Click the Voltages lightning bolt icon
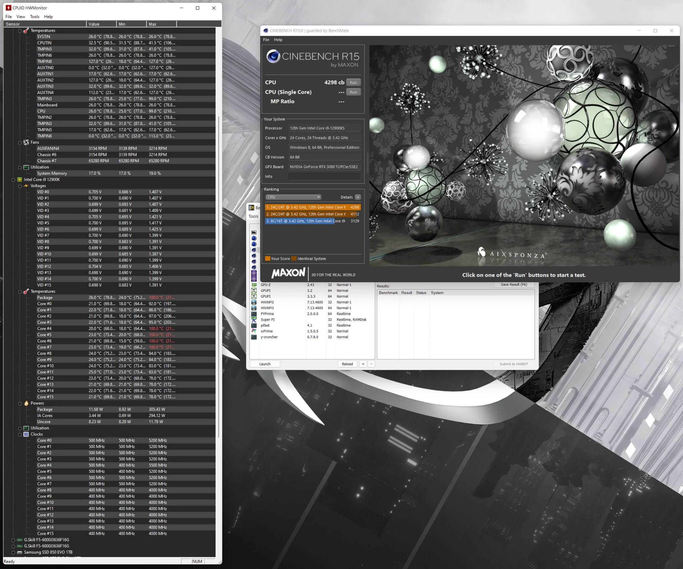The image size is (683, 569). 26,186
